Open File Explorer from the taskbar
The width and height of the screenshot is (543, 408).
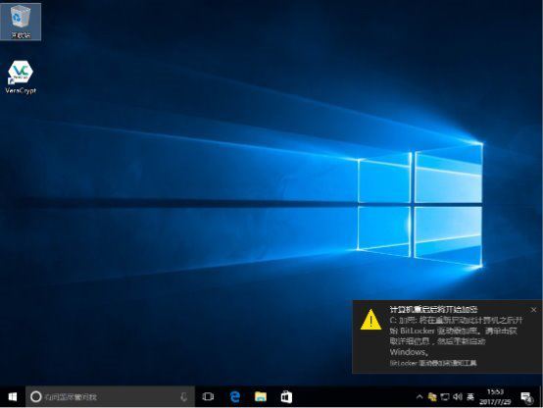(x=261, y=396)
